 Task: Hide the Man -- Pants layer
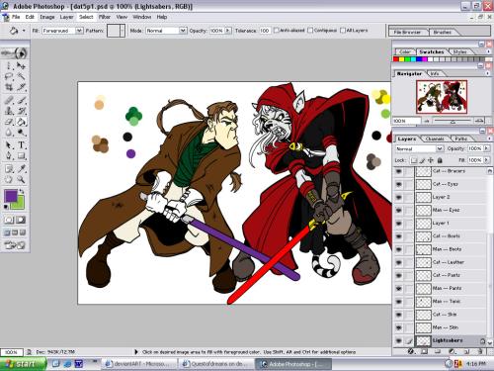399,289
